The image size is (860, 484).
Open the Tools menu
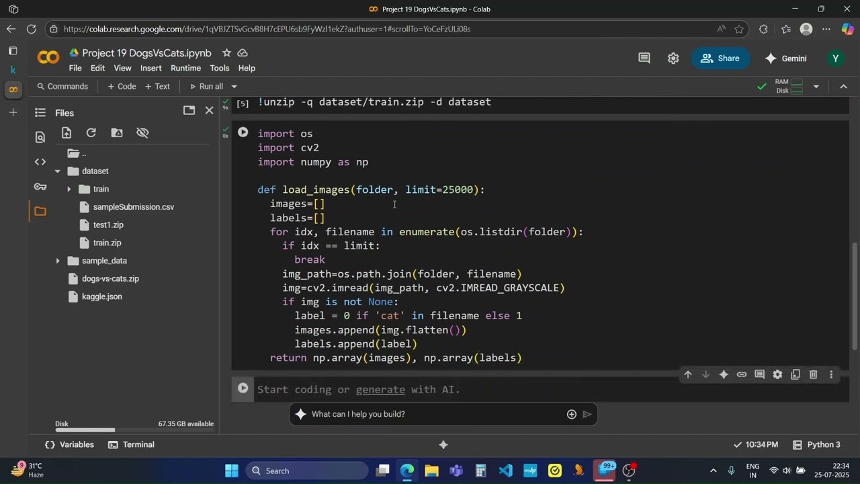[x=220, y=69]
